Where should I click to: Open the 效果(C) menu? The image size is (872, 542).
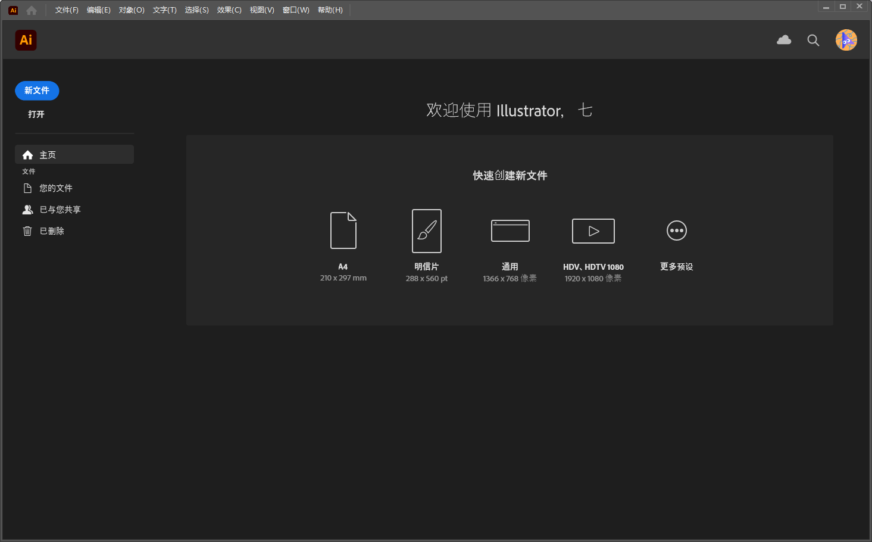(x=229, y=10)
